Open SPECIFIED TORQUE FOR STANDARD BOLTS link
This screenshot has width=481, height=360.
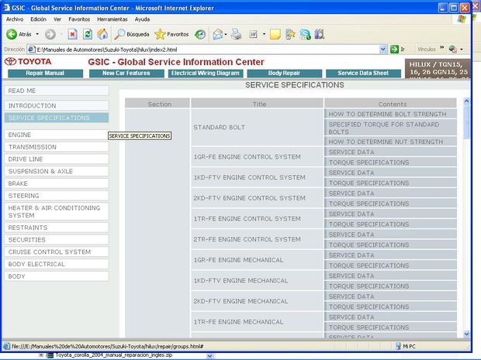coord(393,127)
